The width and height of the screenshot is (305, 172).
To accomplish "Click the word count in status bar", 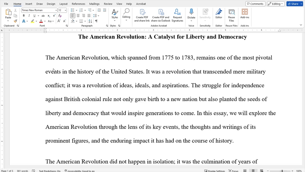I will click(22, 171).
